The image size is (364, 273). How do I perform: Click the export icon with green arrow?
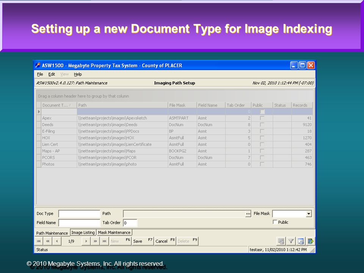311,242
